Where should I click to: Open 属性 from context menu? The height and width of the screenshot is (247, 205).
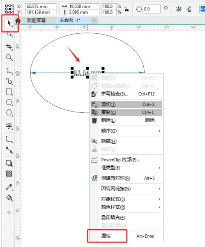coord(127,236)
